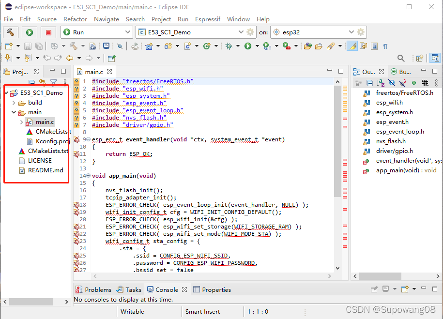Toggle Link with Editor in Project Explorer
Screen dimensions: 443x319
(43, 82)
